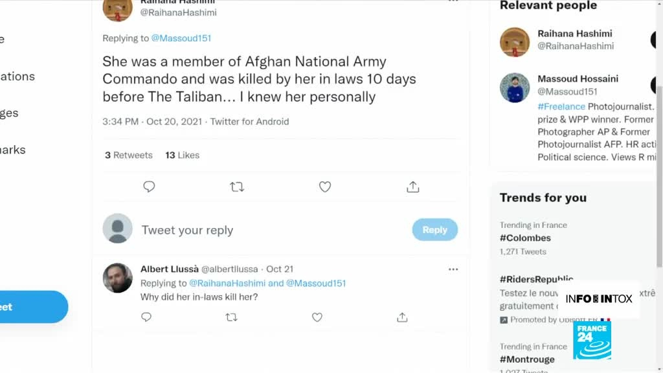
Task: Click reply icon under main tweet
Action: (x=149, y=187)
